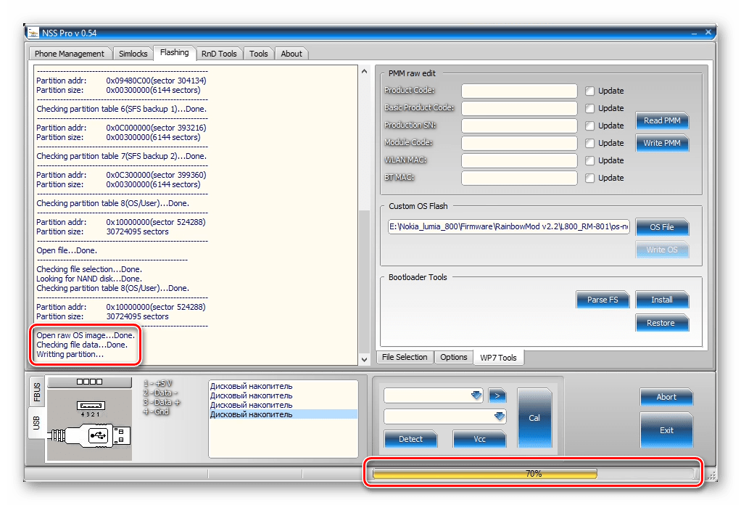The width and height of the screenshot is (741, 505).
Task: Check the Update box next to BT MAC
Action: coord(589,178)
